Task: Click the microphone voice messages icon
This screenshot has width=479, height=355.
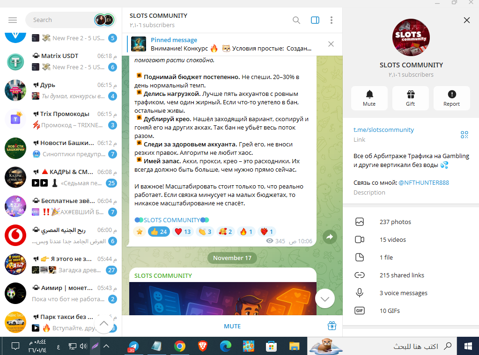Action: 360,293
